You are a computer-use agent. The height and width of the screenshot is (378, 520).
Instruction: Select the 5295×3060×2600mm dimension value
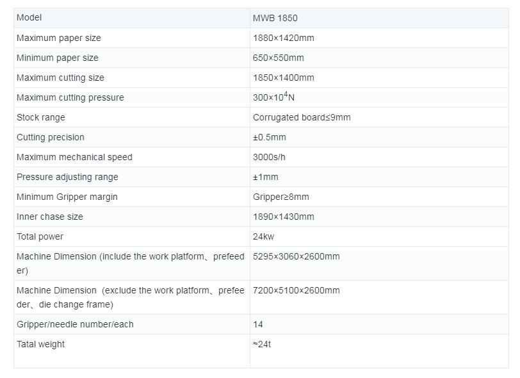tap(296, 256)
